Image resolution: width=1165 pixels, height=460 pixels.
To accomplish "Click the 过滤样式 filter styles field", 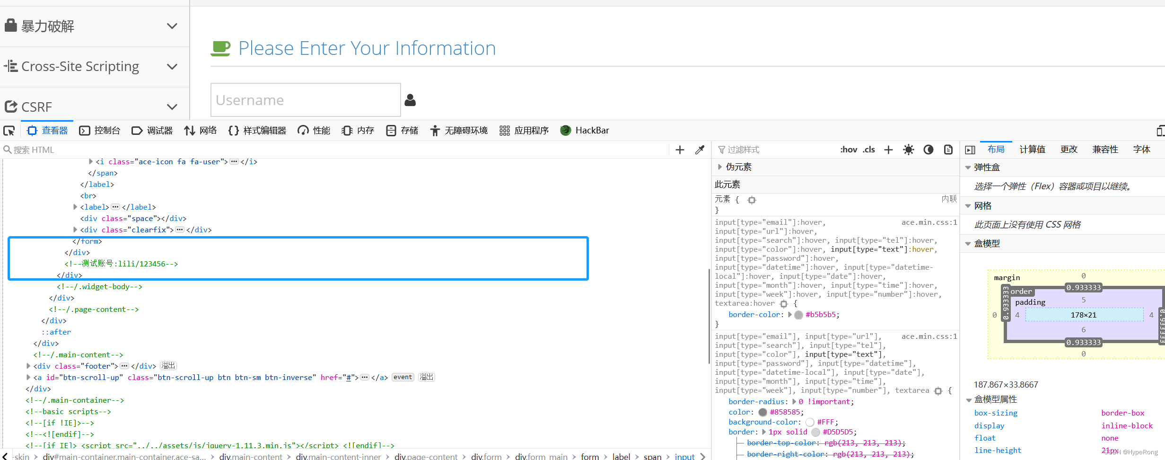I will pyautogui.click(x=776, y=150).
